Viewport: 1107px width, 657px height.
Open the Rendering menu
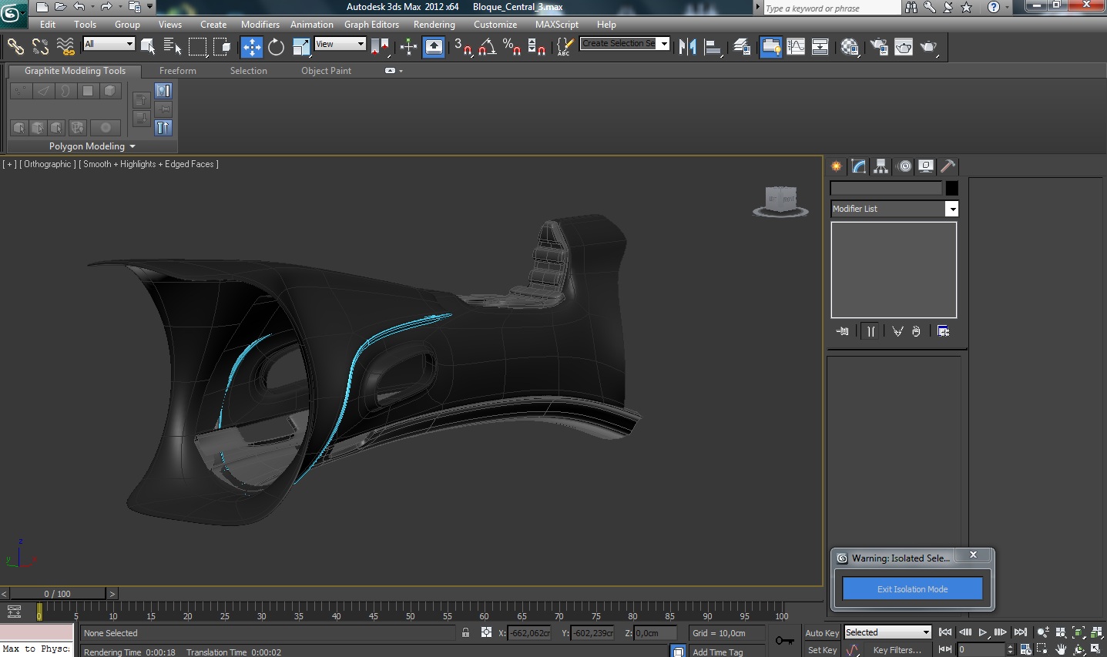tap(434, 25)
